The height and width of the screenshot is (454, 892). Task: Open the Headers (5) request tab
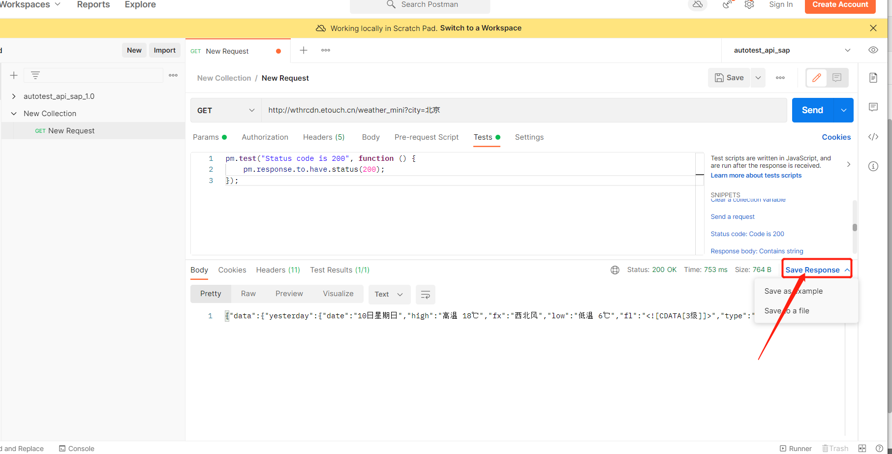[x=324, y=137]
